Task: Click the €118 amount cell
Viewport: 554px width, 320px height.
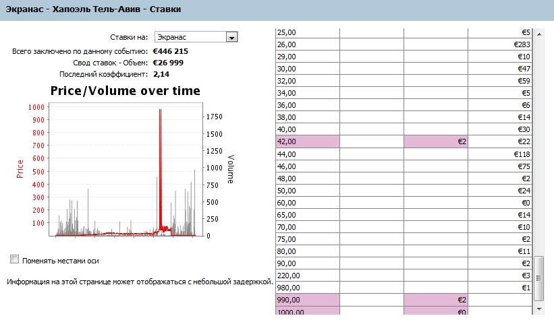Action: coord(499,154)
